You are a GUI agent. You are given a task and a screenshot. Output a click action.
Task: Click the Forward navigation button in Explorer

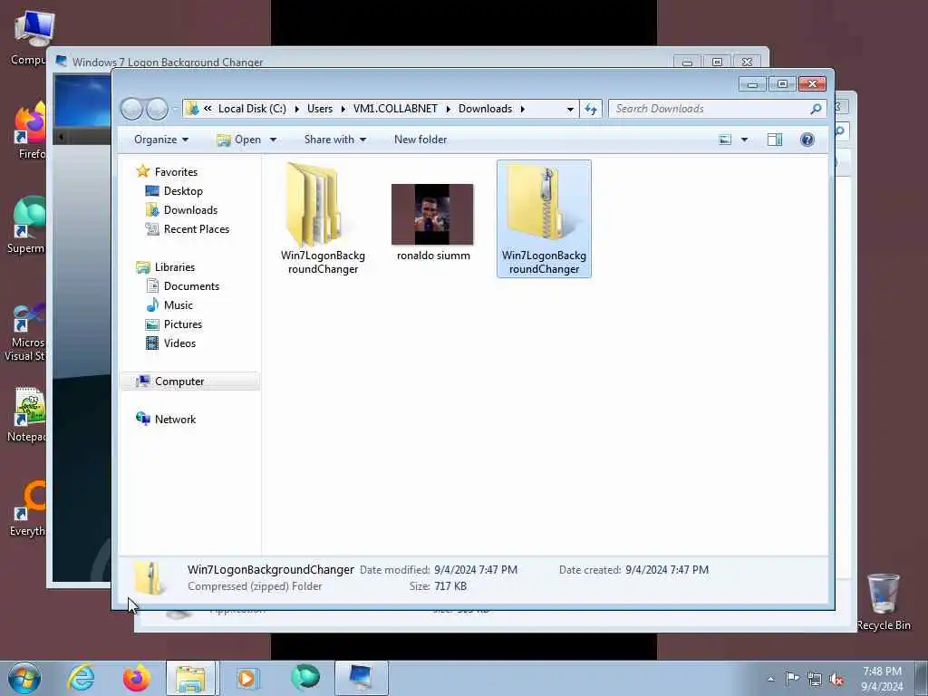click(157, 109)
